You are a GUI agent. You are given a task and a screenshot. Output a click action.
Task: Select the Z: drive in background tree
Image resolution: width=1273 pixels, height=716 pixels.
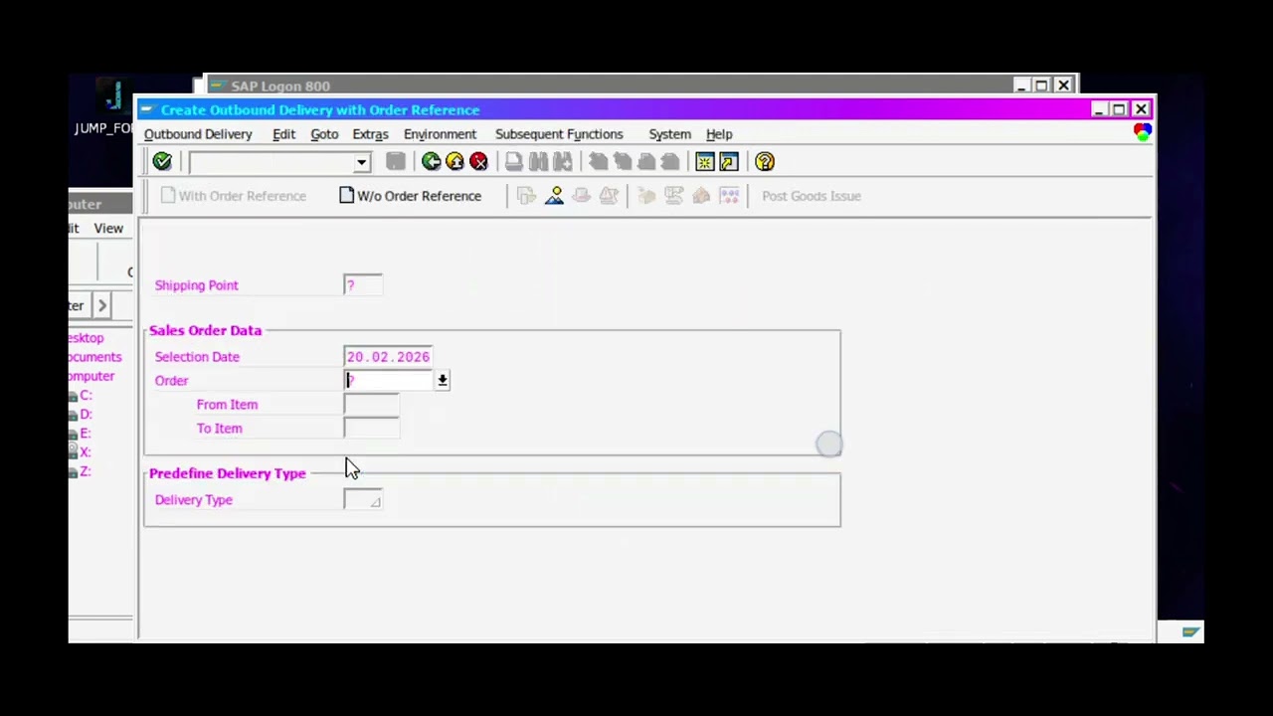tap(86, 471)
